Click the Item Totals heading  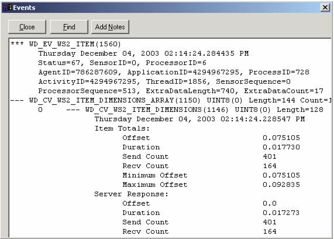(122, 128)
